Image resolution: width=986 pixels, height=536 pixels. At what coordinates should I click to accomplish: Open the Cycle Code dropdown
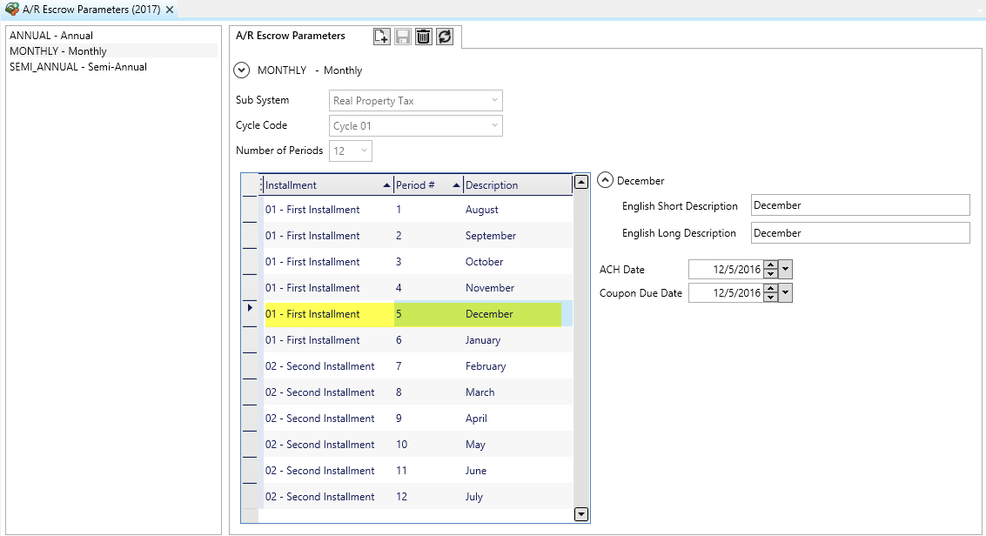click(494, 126)
